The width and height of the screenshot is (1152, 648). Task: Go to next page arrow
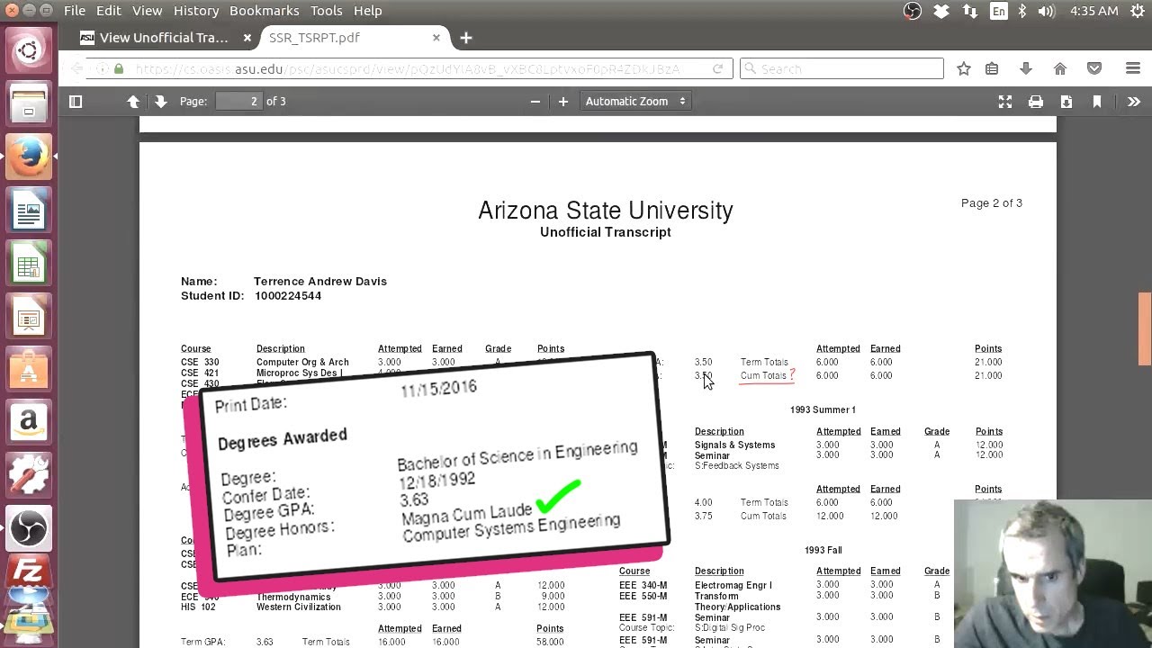(x=160, y=102)
